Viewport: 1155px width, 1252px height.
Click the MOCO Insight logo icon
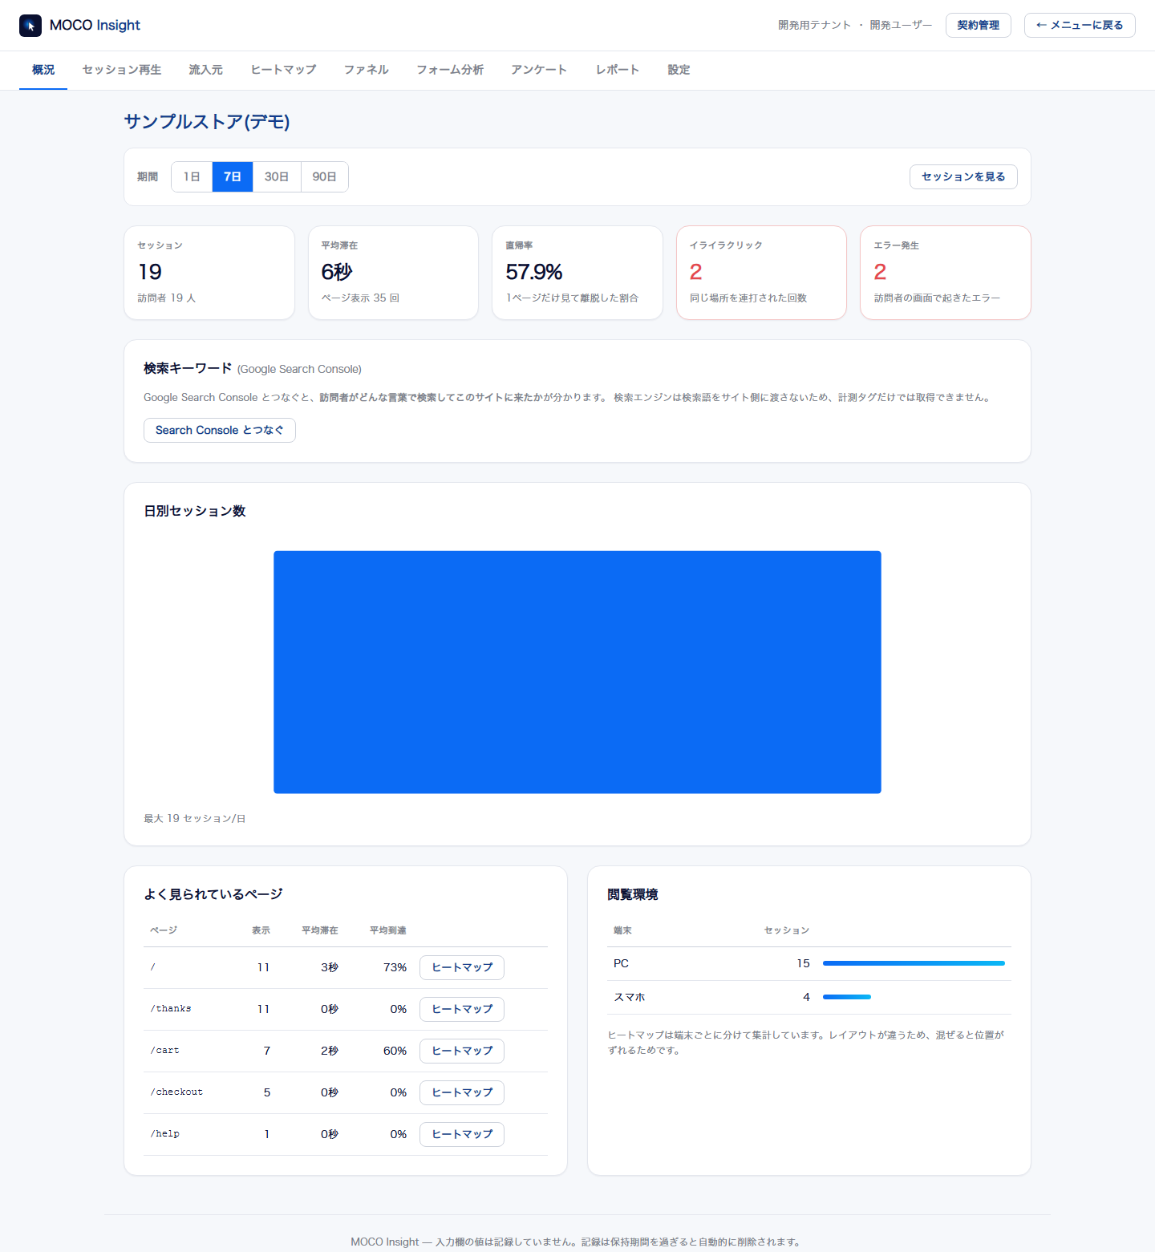30,26
